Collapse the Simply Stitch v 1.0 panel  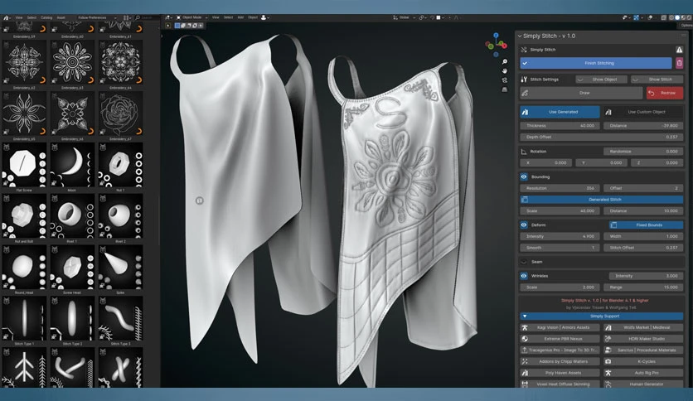[x=520, y=36]
